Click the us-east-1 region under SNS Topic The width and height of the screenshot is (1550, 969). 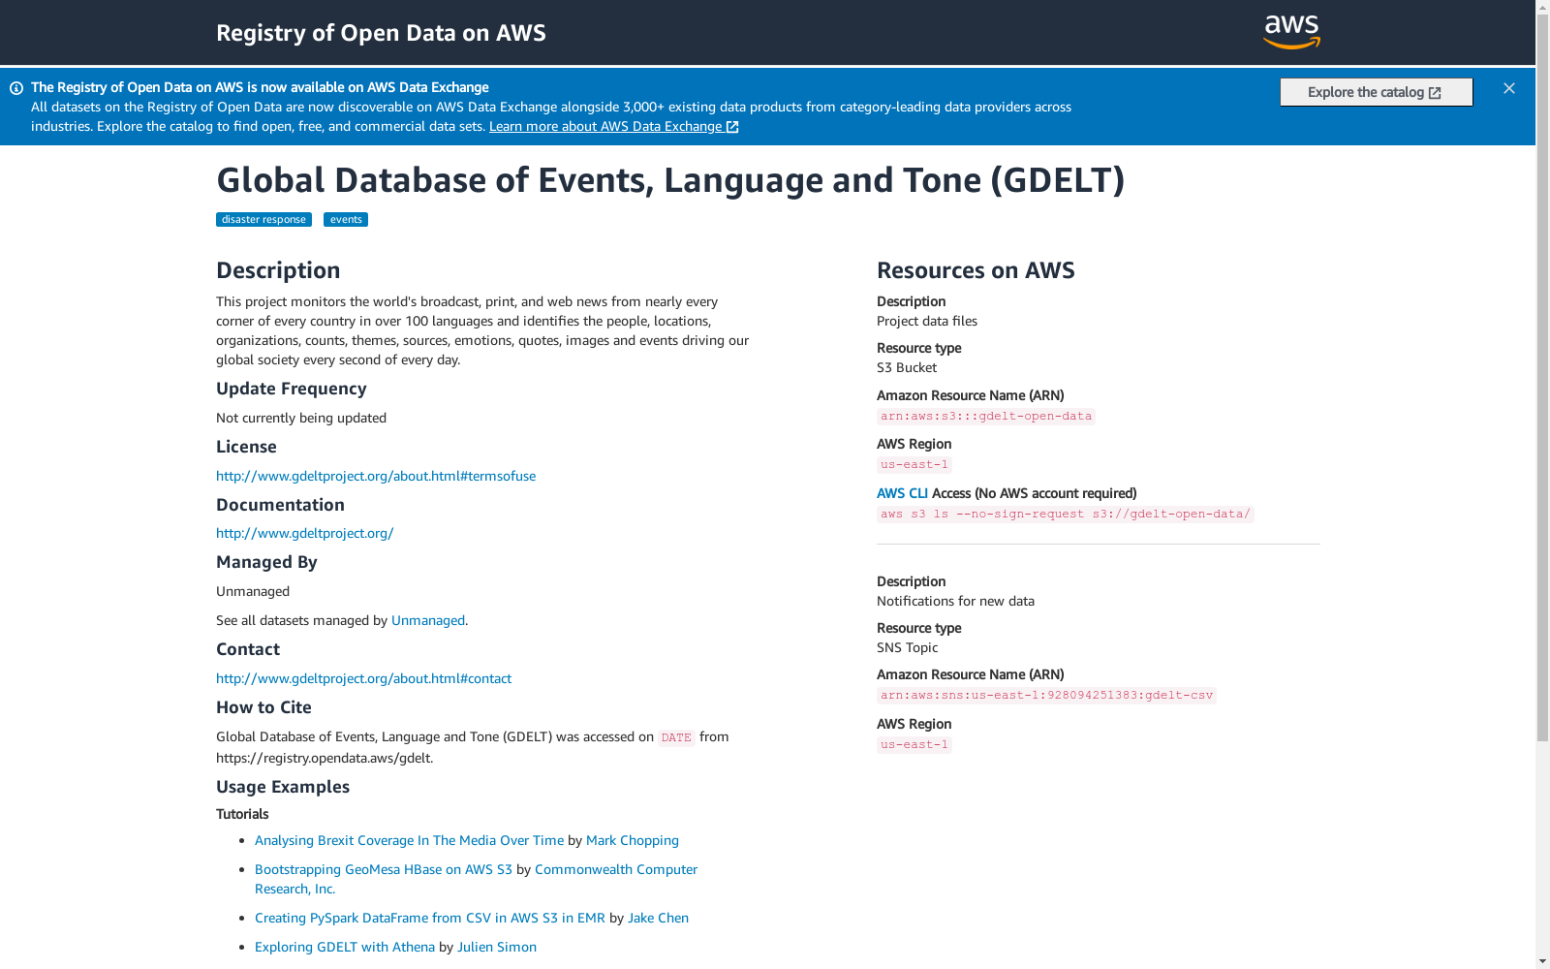pyautogui.click(x=914, y=745)
